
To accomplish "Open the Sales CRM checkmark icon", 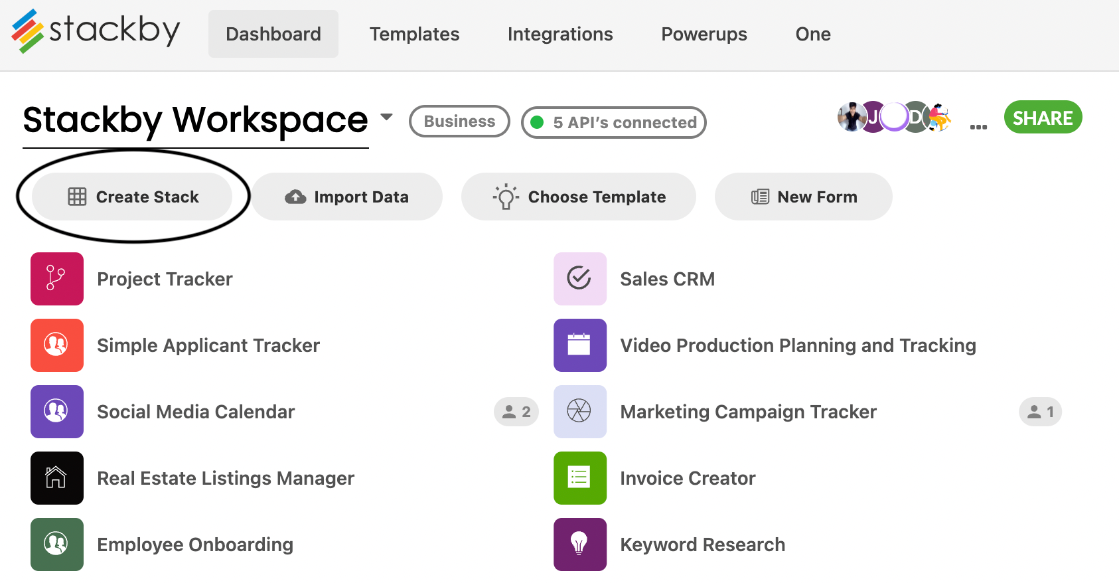I will click(x=580, y=279).
